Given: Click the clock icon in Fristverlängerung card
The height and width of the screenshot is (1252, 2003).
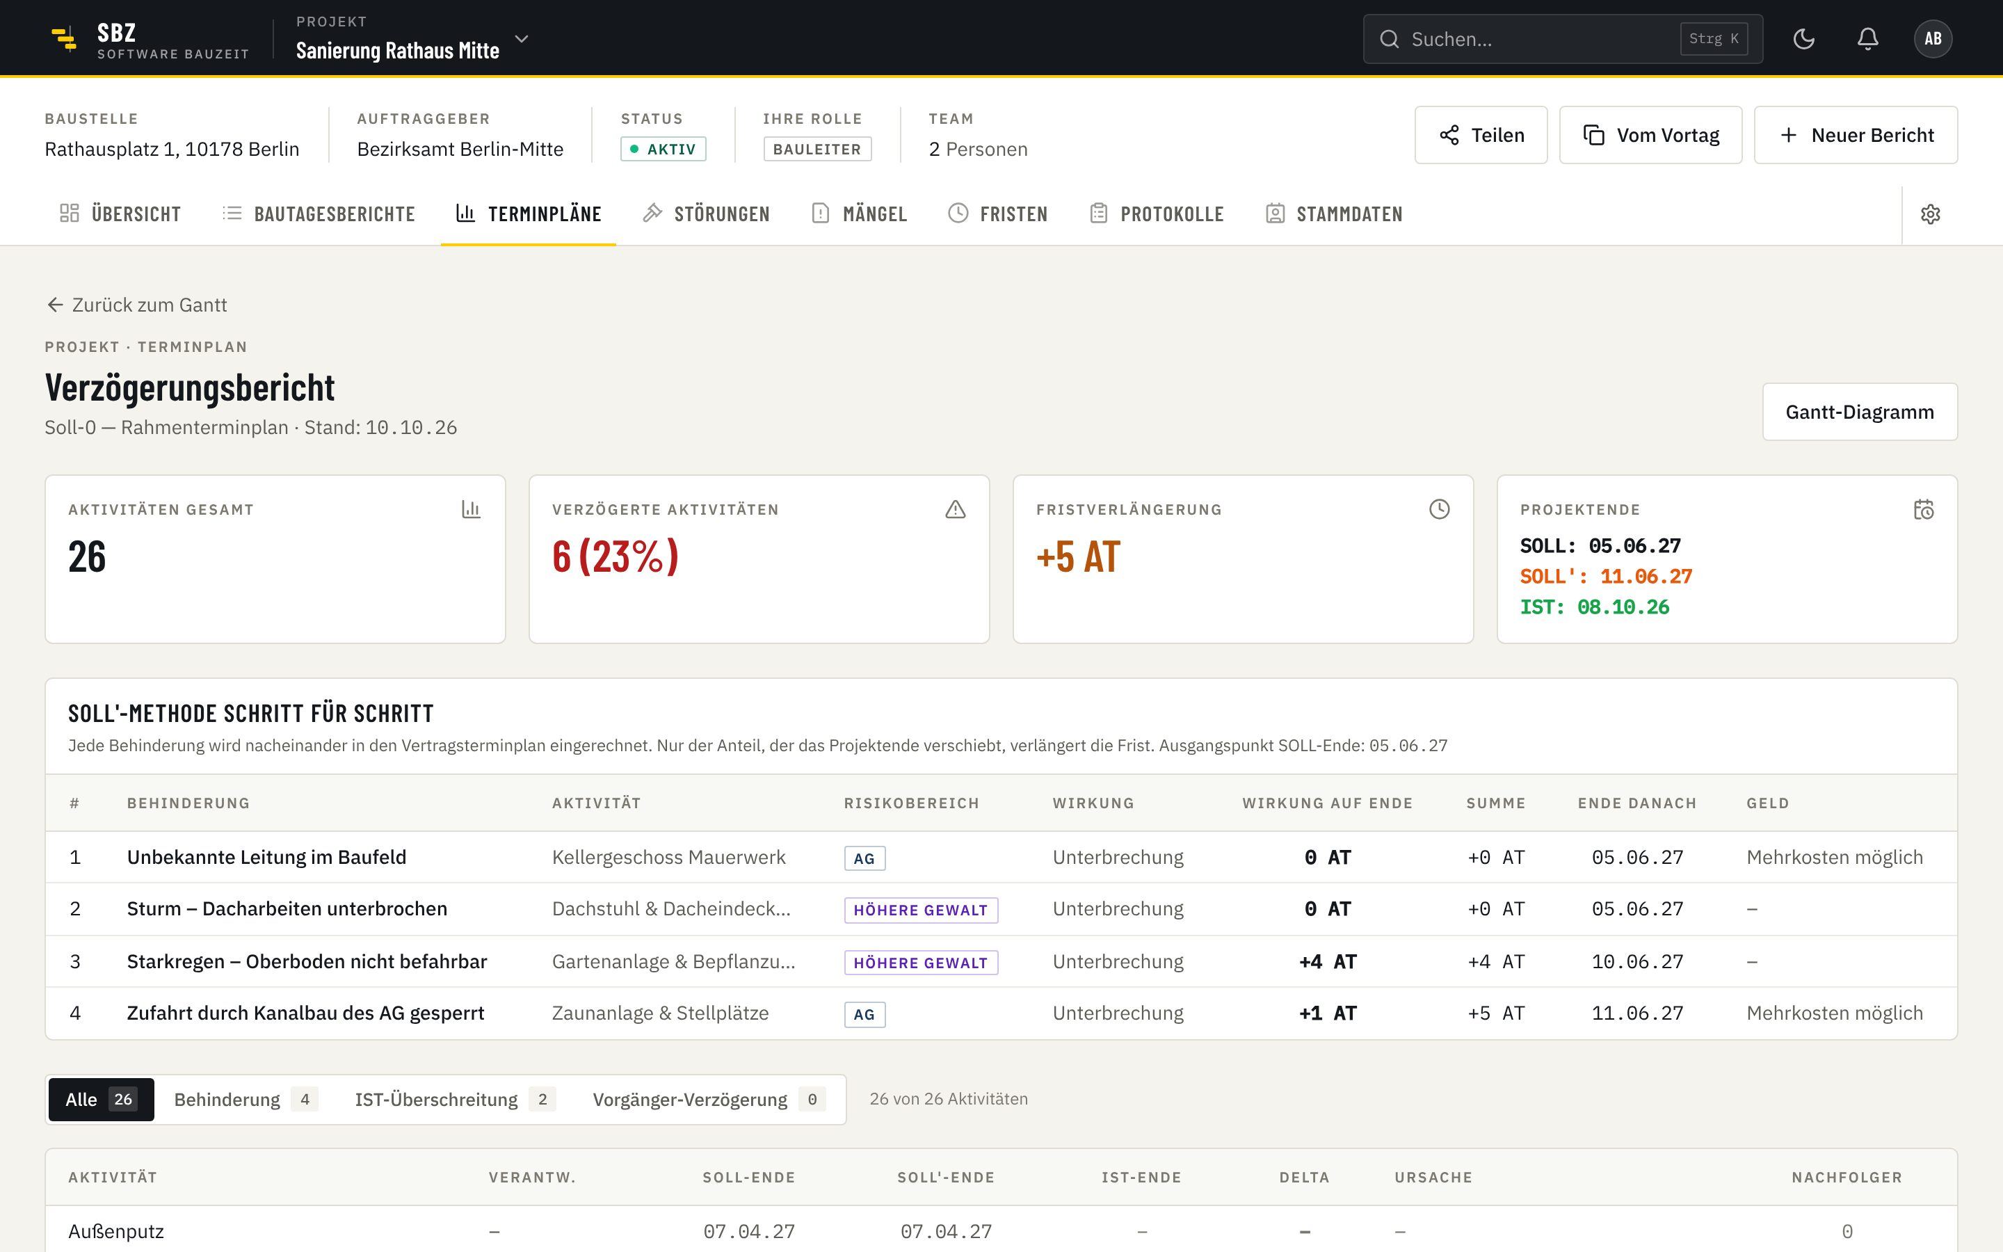Looking at the screenshot, I should coord(1440,509).
